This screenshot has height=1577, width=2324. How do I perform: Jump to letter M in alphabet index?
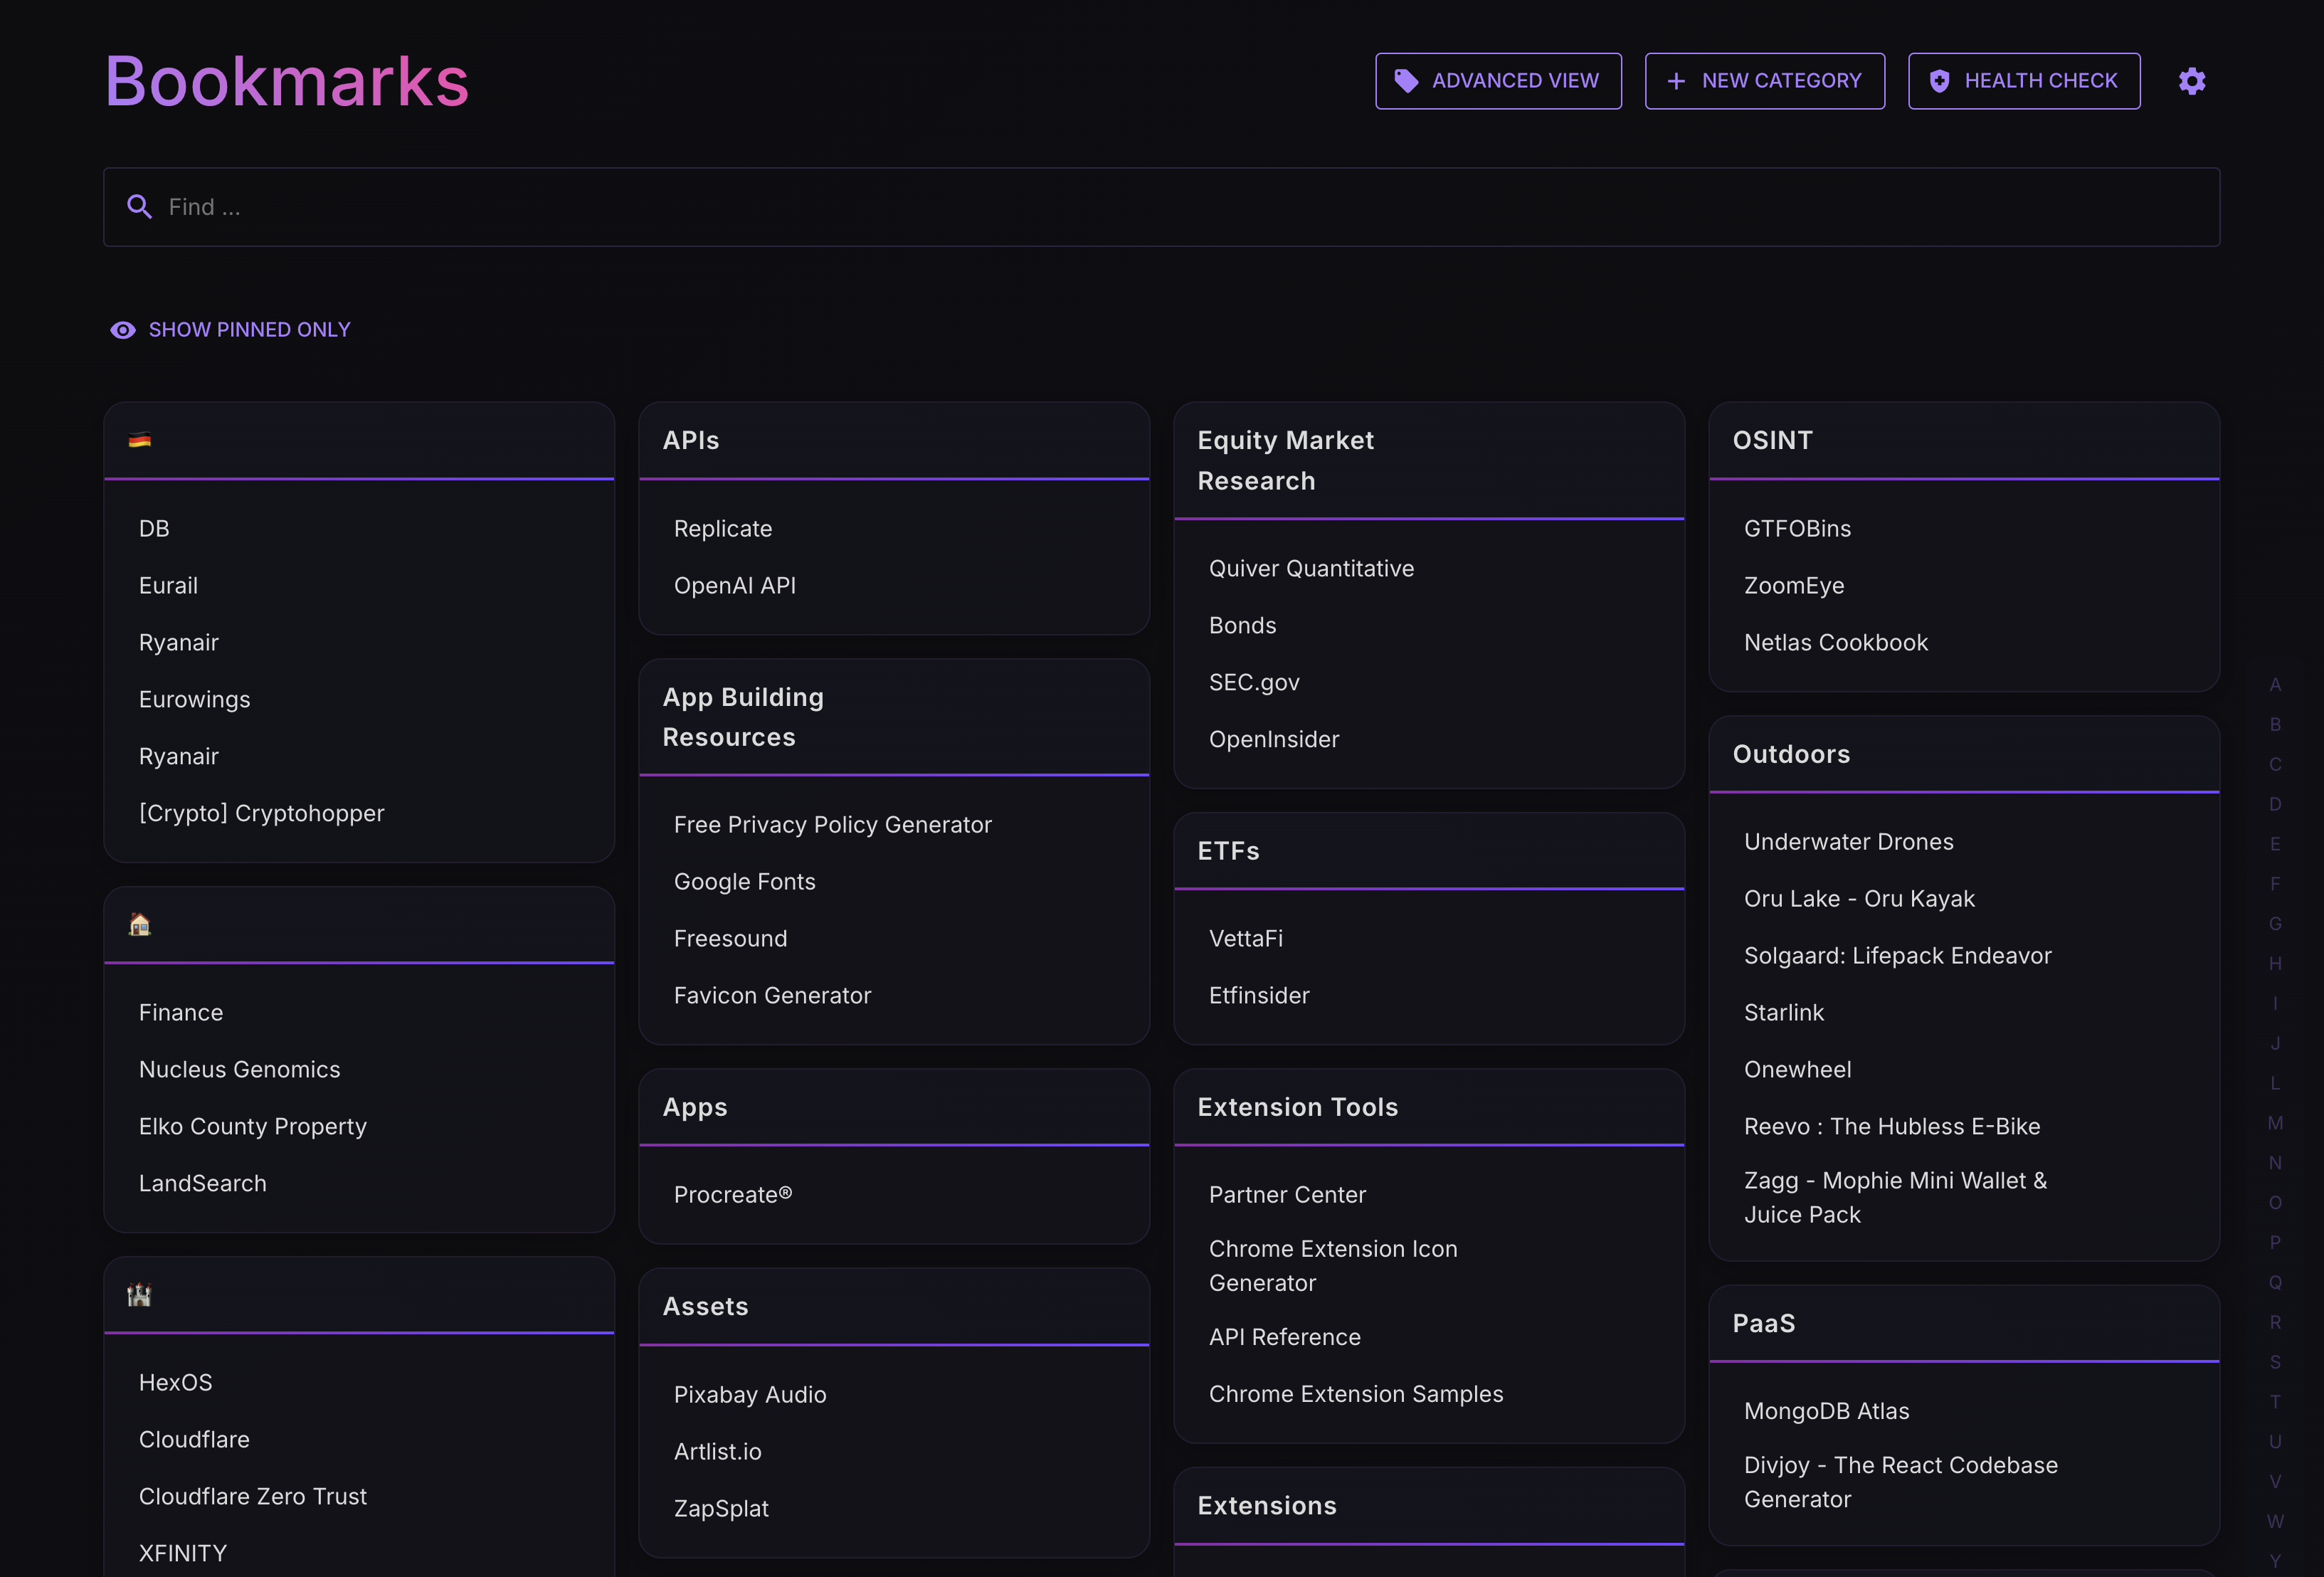pyautogui.click(x=2275, y=1123)
